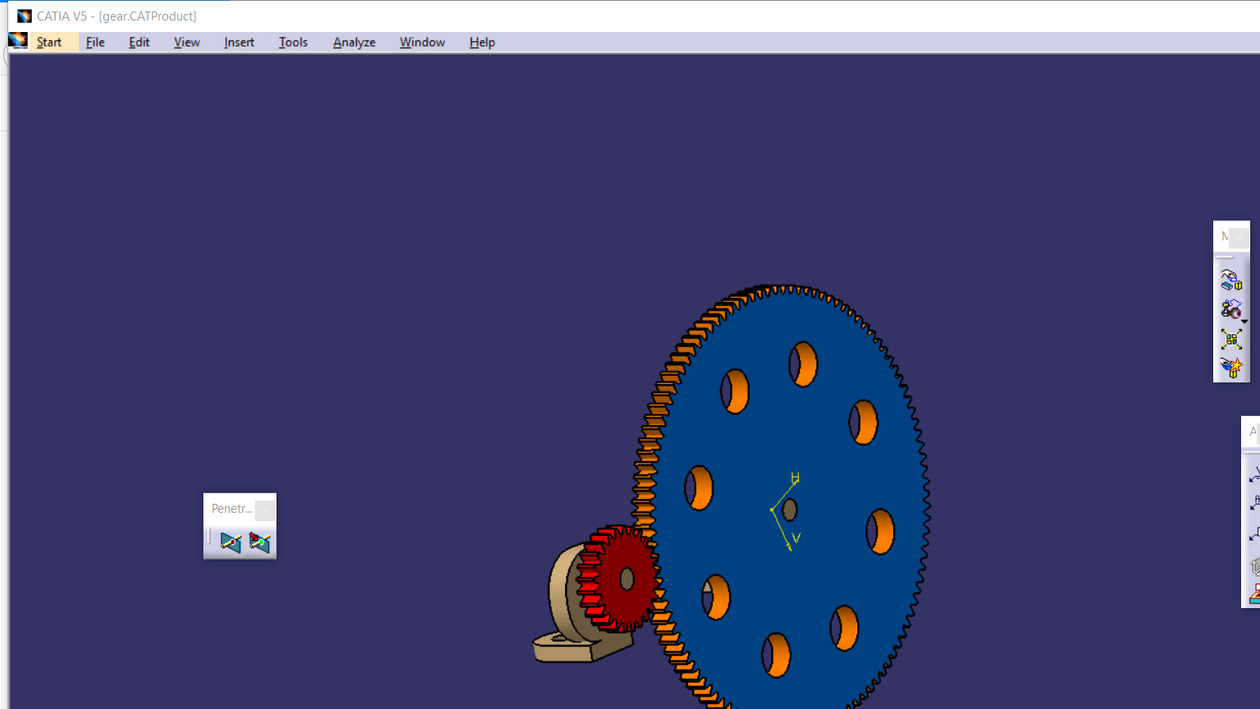Click the red and teal icon at A toolbar bottom
Viewport: 1260px width, 709px height.
click(1254, 594)
